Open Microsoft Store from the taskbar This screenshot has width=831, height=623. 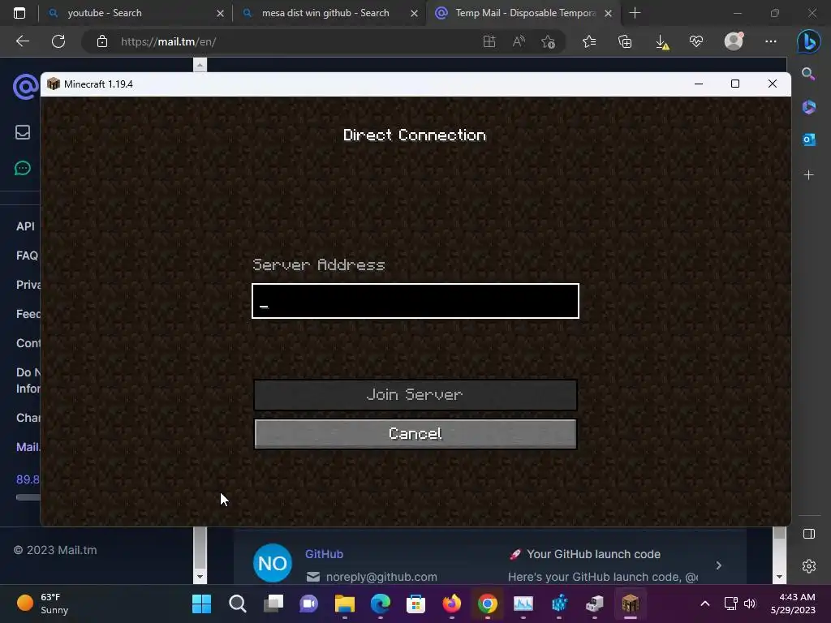click(416, 604)
